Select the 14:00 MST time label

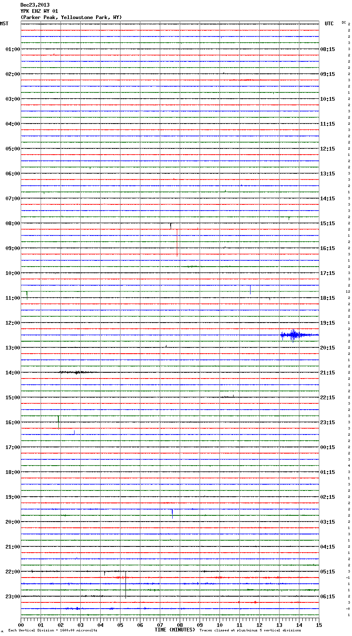(x=13, y=373)
